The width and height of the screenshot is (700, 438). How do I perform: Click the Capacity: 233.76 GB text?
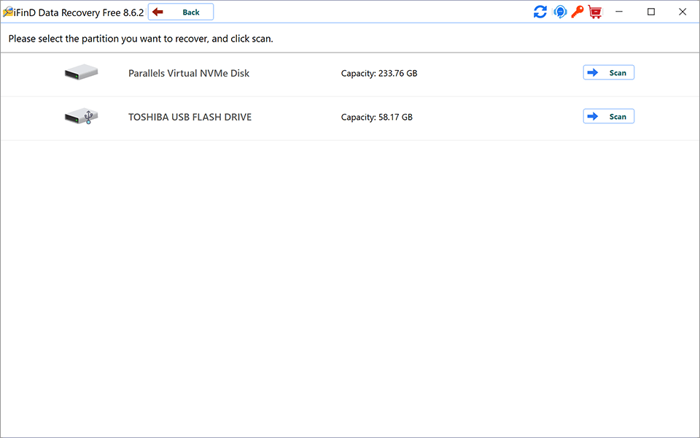coord(379,73)
